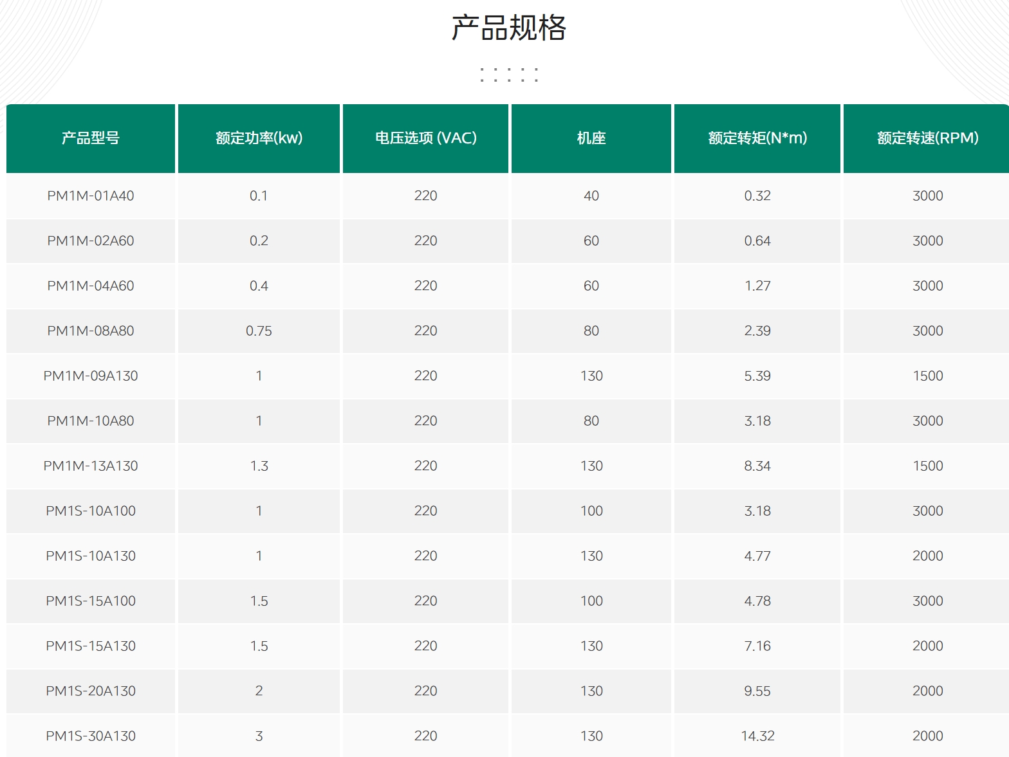Viewport: 1009px width, 757px height.
Task: Select the PM1S-30A130 product model
Action: point(91,736)
